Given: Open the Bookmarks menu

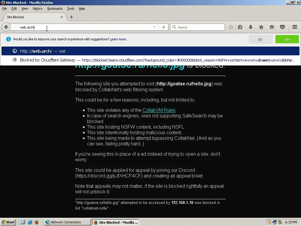Looking at the screenshot, I should [55, 9].
